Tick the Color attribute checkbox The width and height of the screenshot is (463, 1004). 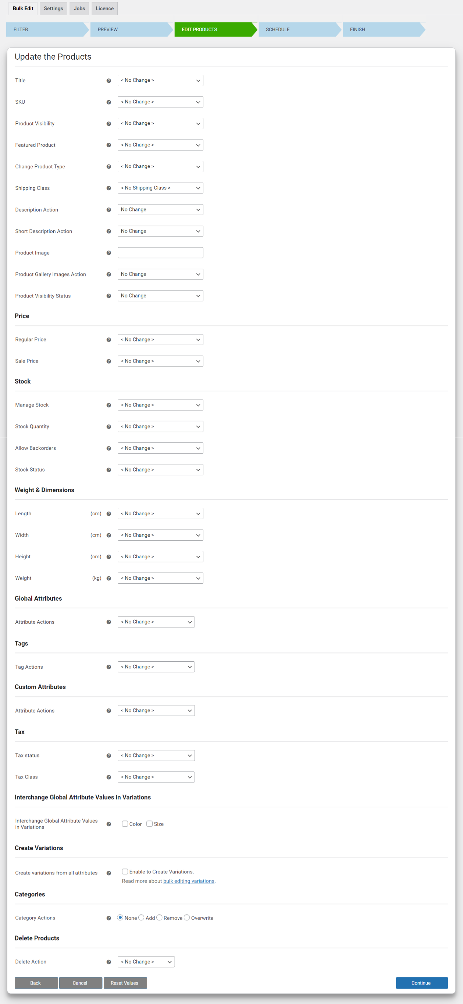125,824
